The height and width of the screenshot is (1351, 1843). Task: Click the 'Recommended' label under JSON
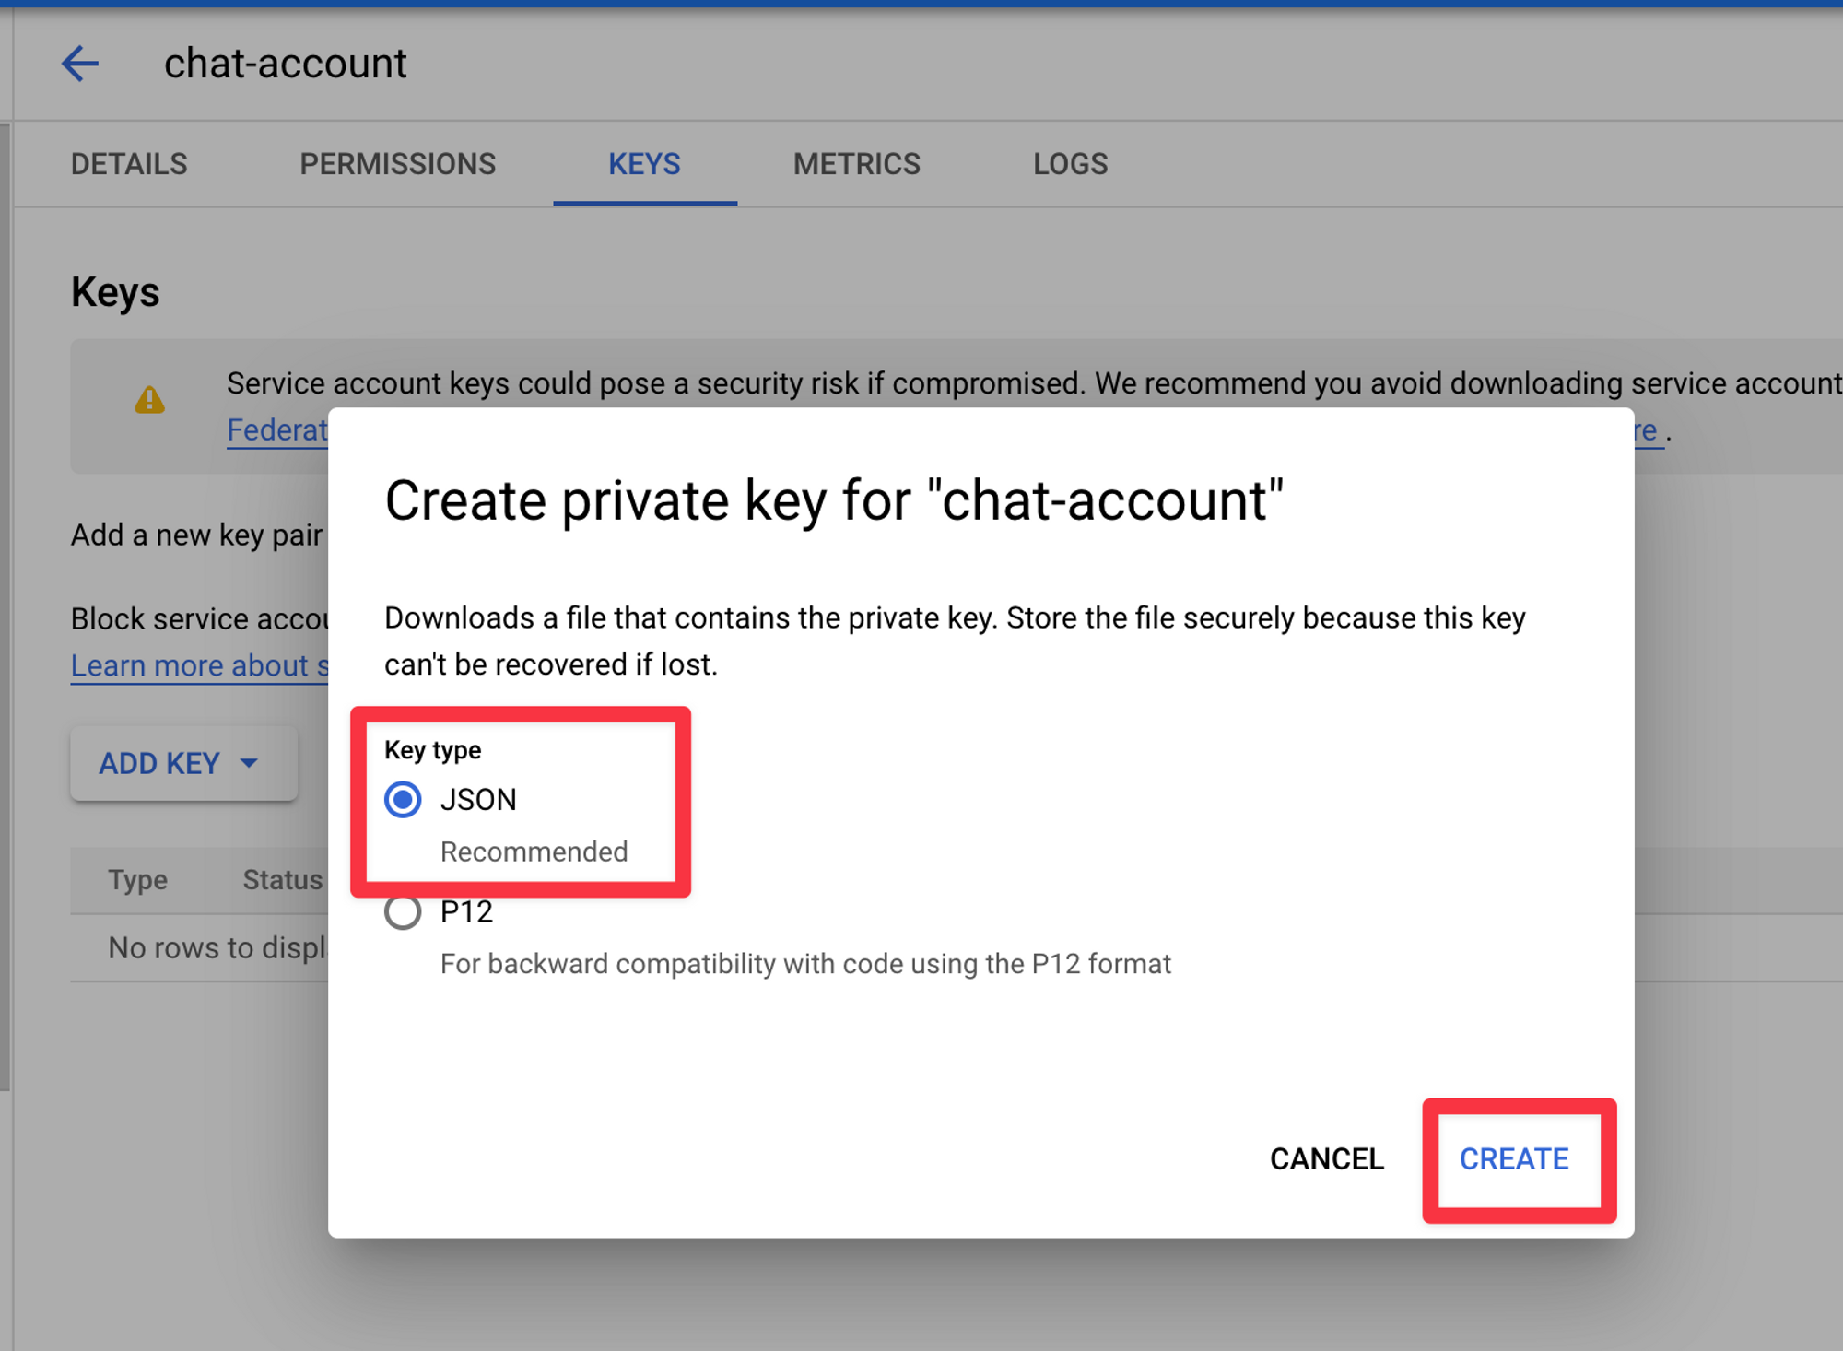(x=534, y=852)
